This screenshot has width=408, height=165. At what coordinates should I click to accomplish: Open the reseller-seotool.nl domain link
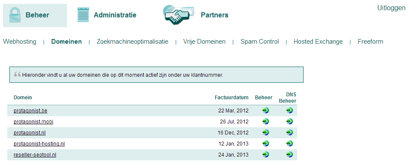[35, 155]
